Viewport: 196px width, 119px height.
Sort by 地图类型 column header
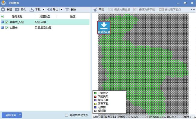[x=45, y=17]
